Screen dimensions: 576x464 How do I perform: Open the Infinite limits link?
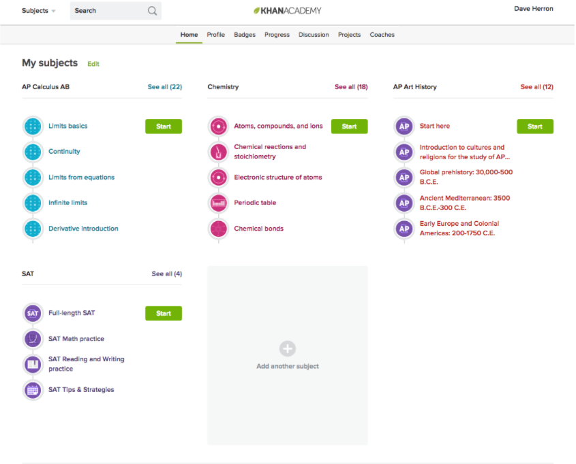pos(68,203)
